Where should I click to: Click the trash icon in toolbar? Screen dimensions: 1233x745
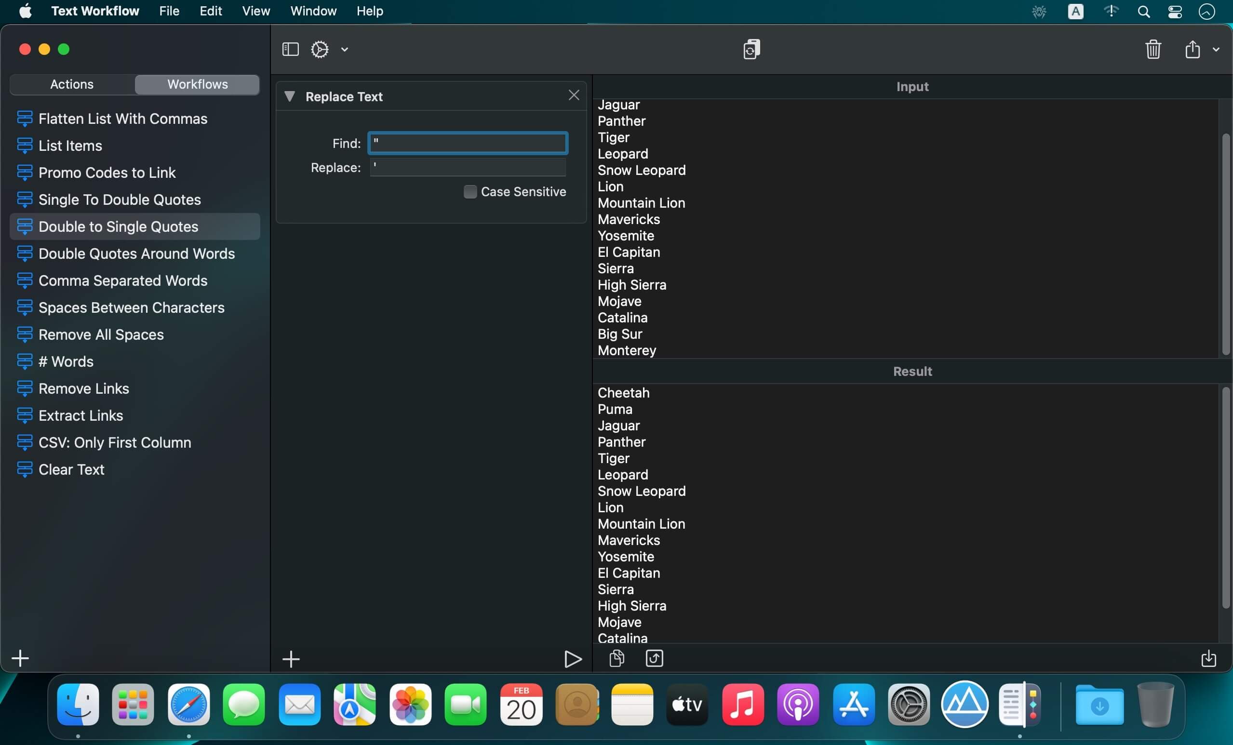[1153, 49]
